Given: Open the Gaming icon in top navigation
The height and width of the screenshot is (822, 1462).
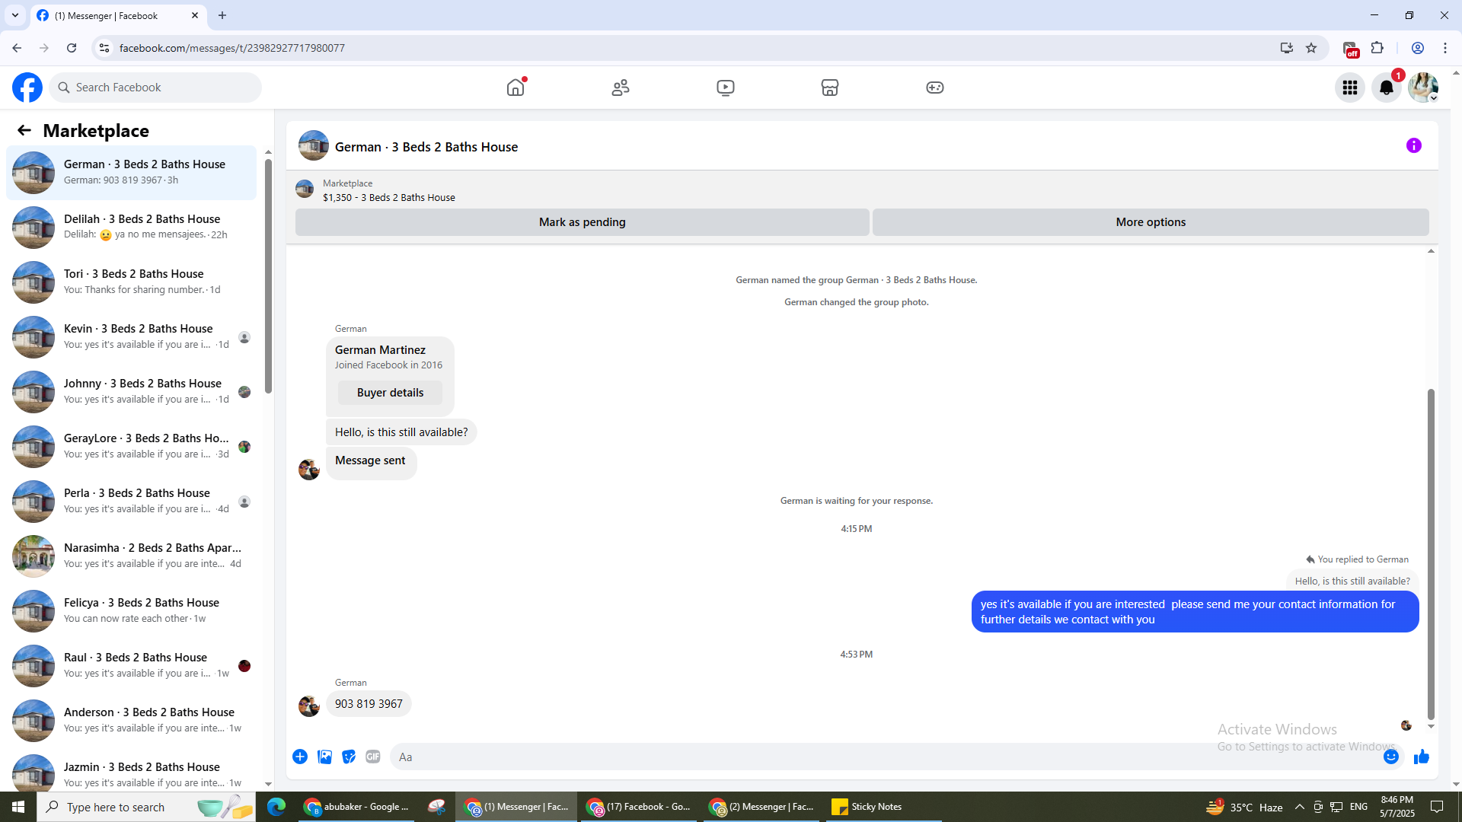Looking at the screenshot, I should point(935,88).
